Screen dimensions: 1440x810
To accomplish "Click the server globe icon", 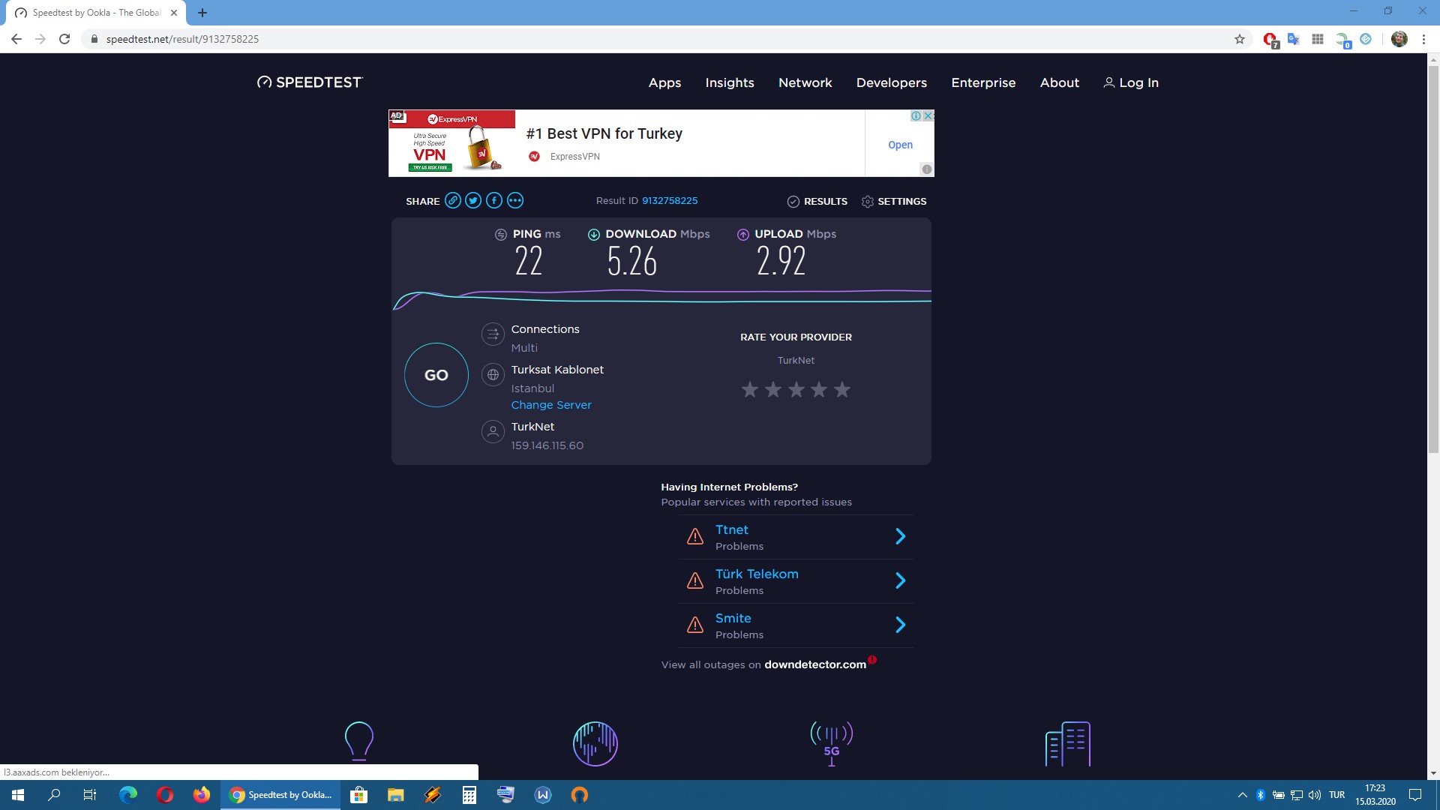I will [493, 375].
